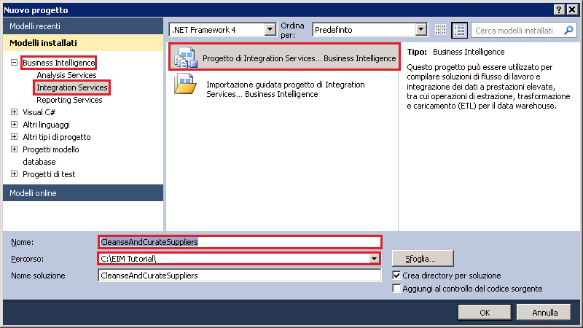Click the Integration Services project template icon
583x328 pixels.
pos(186,58)
